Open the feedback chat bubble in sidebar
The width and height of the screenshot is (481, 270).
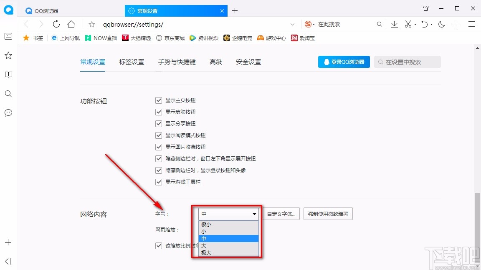(8, 113)
